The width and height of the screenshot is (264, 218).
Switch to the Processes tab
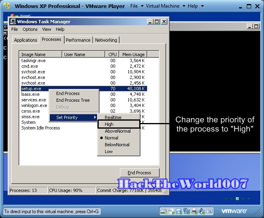pos(51,39)
